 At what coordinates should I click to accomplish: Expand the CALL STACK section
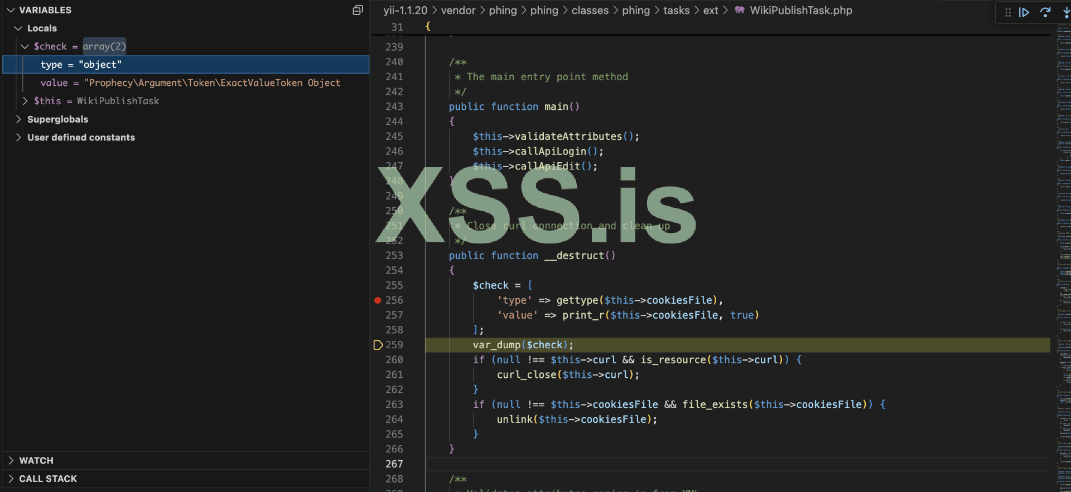(11, 479)
